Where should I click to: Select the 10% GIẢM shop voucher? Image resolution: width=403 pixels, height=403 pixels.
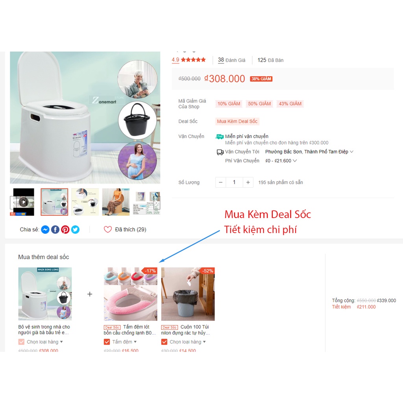point(229,104)
